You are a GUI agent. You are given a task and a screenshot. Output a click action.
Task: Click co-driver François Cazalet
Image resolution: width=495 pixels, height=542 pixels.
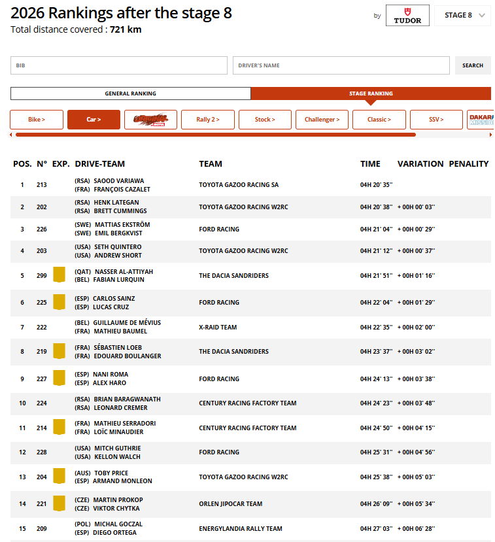click(122, 190)
